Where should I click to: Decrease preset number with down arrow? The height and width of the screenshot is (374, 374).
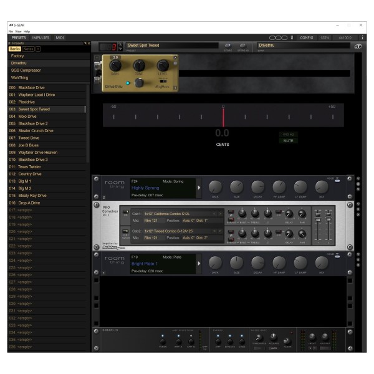120,49
